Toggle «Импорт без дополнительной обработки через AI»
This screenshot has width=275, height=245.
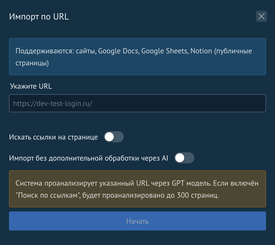pyautogui.click(x=184, y=158)
